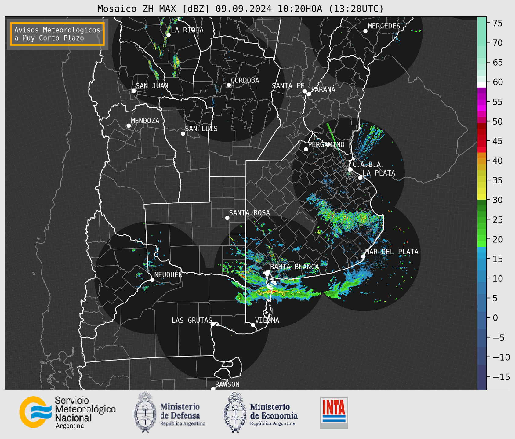The width and height of the screenshot is (515, 439).
Task: Select the dark blue −15 dBZ color band
Action: 482,377
